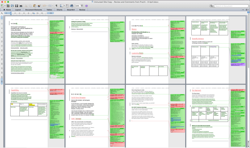The image size is (250, 148).
Task: Click the COMPANY heading on third page
Action: click(137, 26)
